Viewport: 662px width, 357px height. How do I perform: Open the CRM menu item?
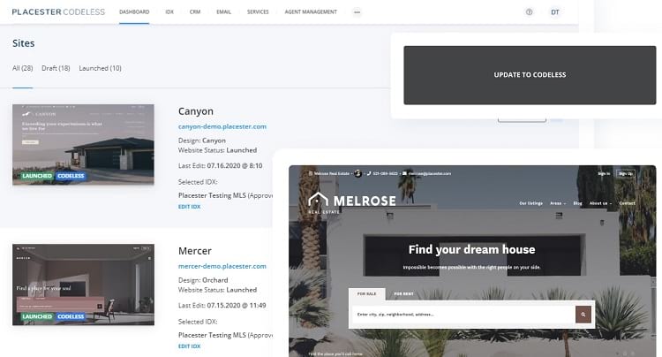(195, 11)
